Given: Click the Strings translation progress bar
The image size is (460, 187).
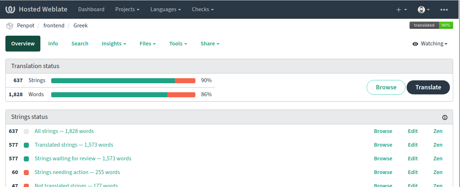Looking at the screenshot, I should (123, 81).
